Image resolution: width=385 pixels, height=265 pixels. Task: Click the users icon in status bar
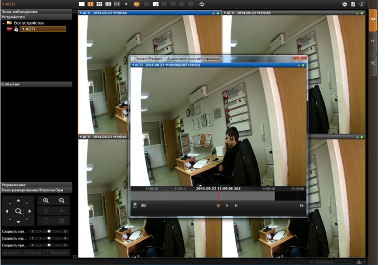click(360, 262)
